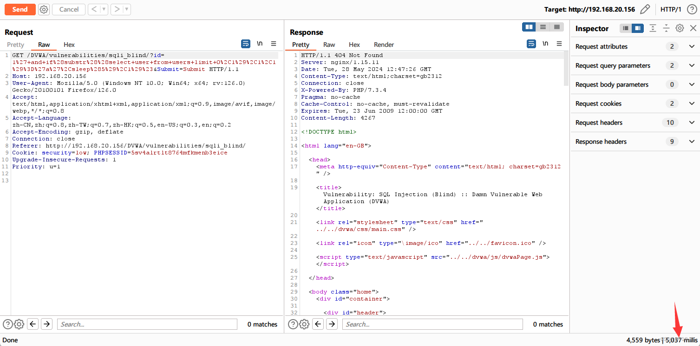Go to previous Request search match
The width and height of the screenshot is (700, 346).
[x=33, y=324]
